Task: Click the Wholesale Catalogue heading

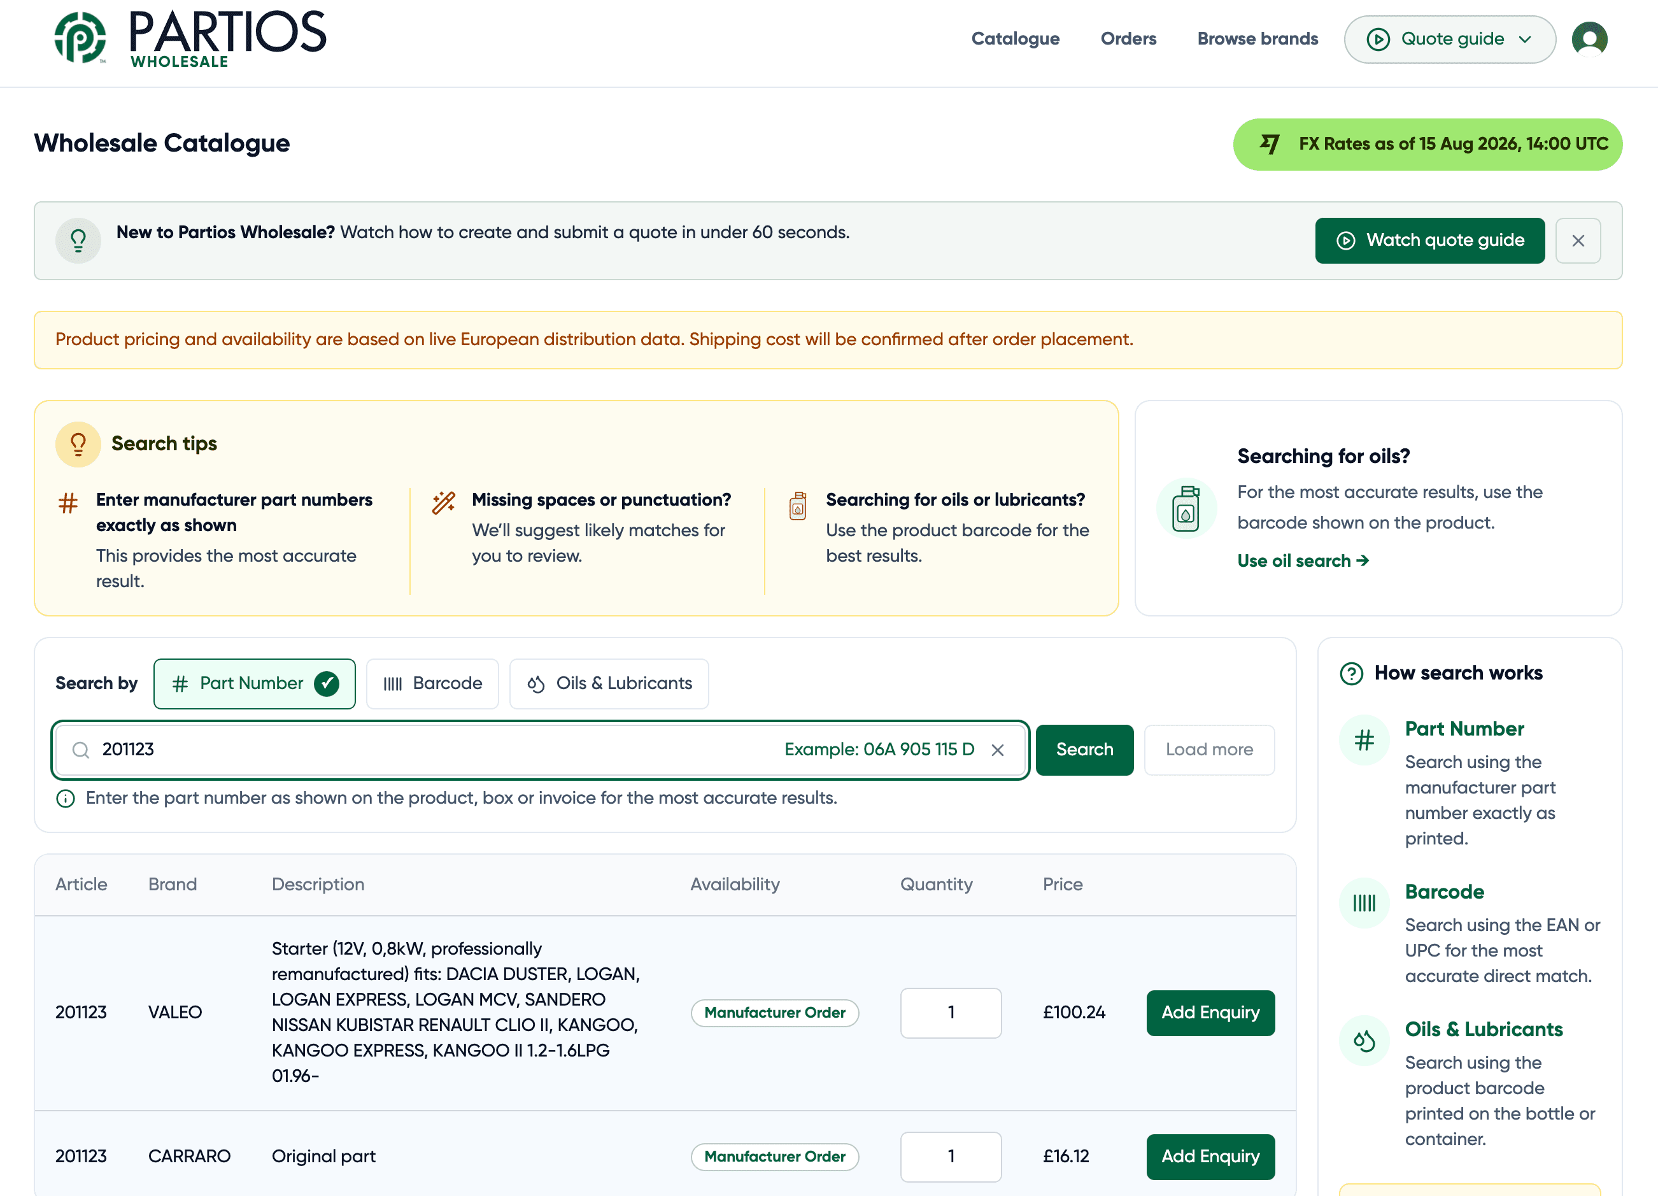Action: (x=162, y=143)
